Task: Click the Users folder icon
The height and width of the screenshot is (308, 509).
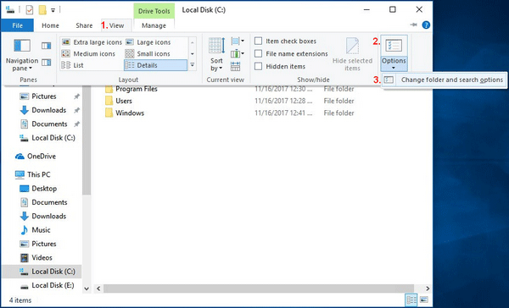Action: tap(109, 101)
